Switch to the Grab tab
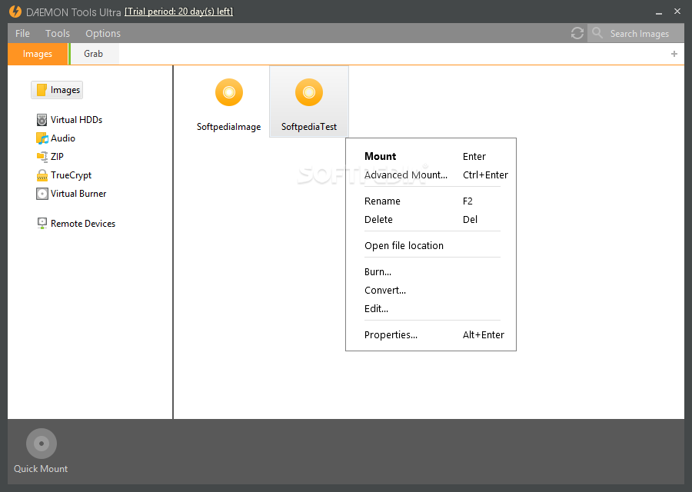The width and height of the screenshot is (692, 492). tap(94, 54)
